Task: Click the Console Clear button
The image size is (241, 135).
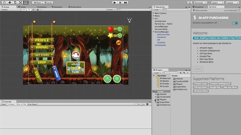Action: click(3, 104)
